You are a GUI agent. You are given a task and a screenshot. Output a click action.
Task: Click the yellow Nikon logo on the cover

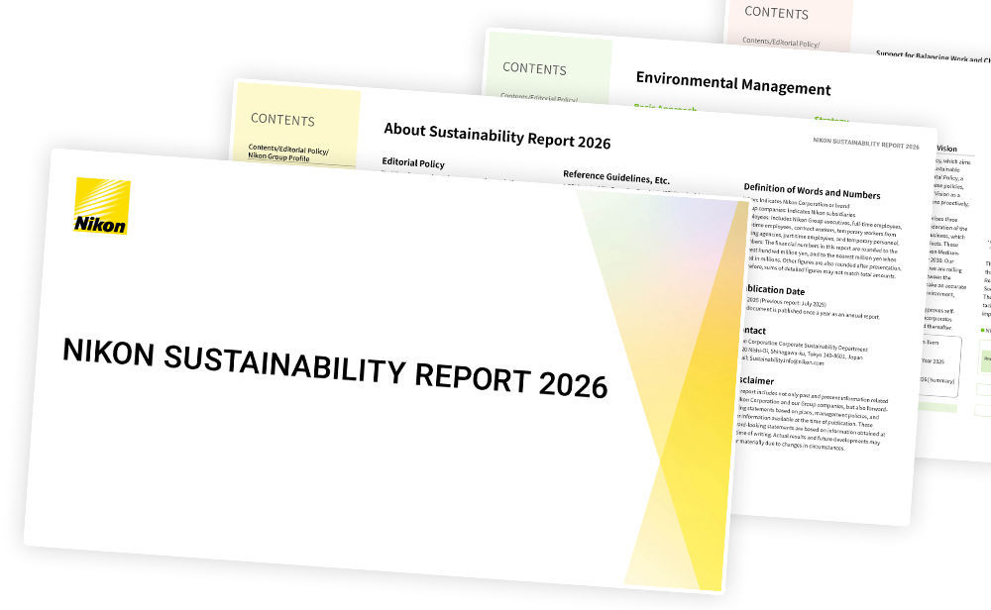point(102,206)
